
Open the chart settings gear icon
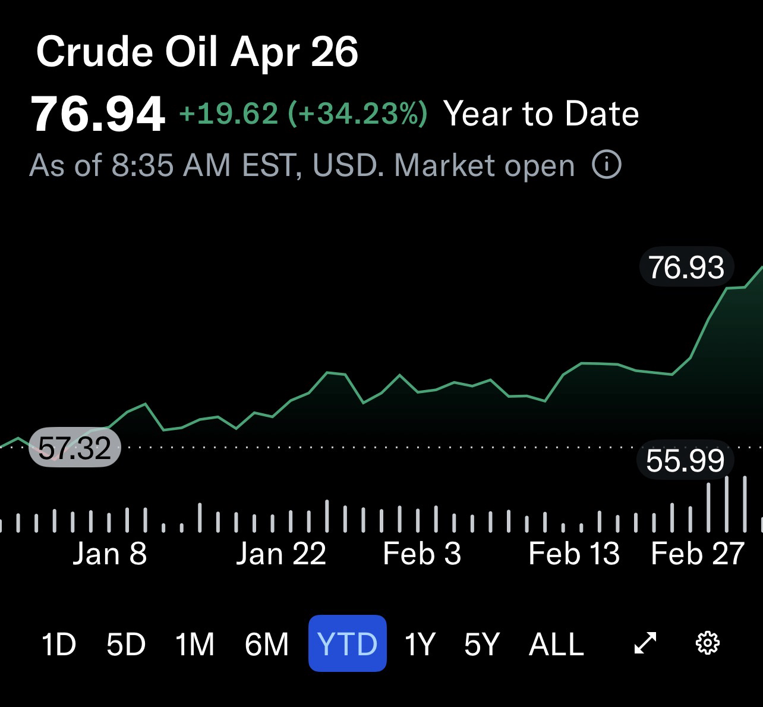(707, 643)
